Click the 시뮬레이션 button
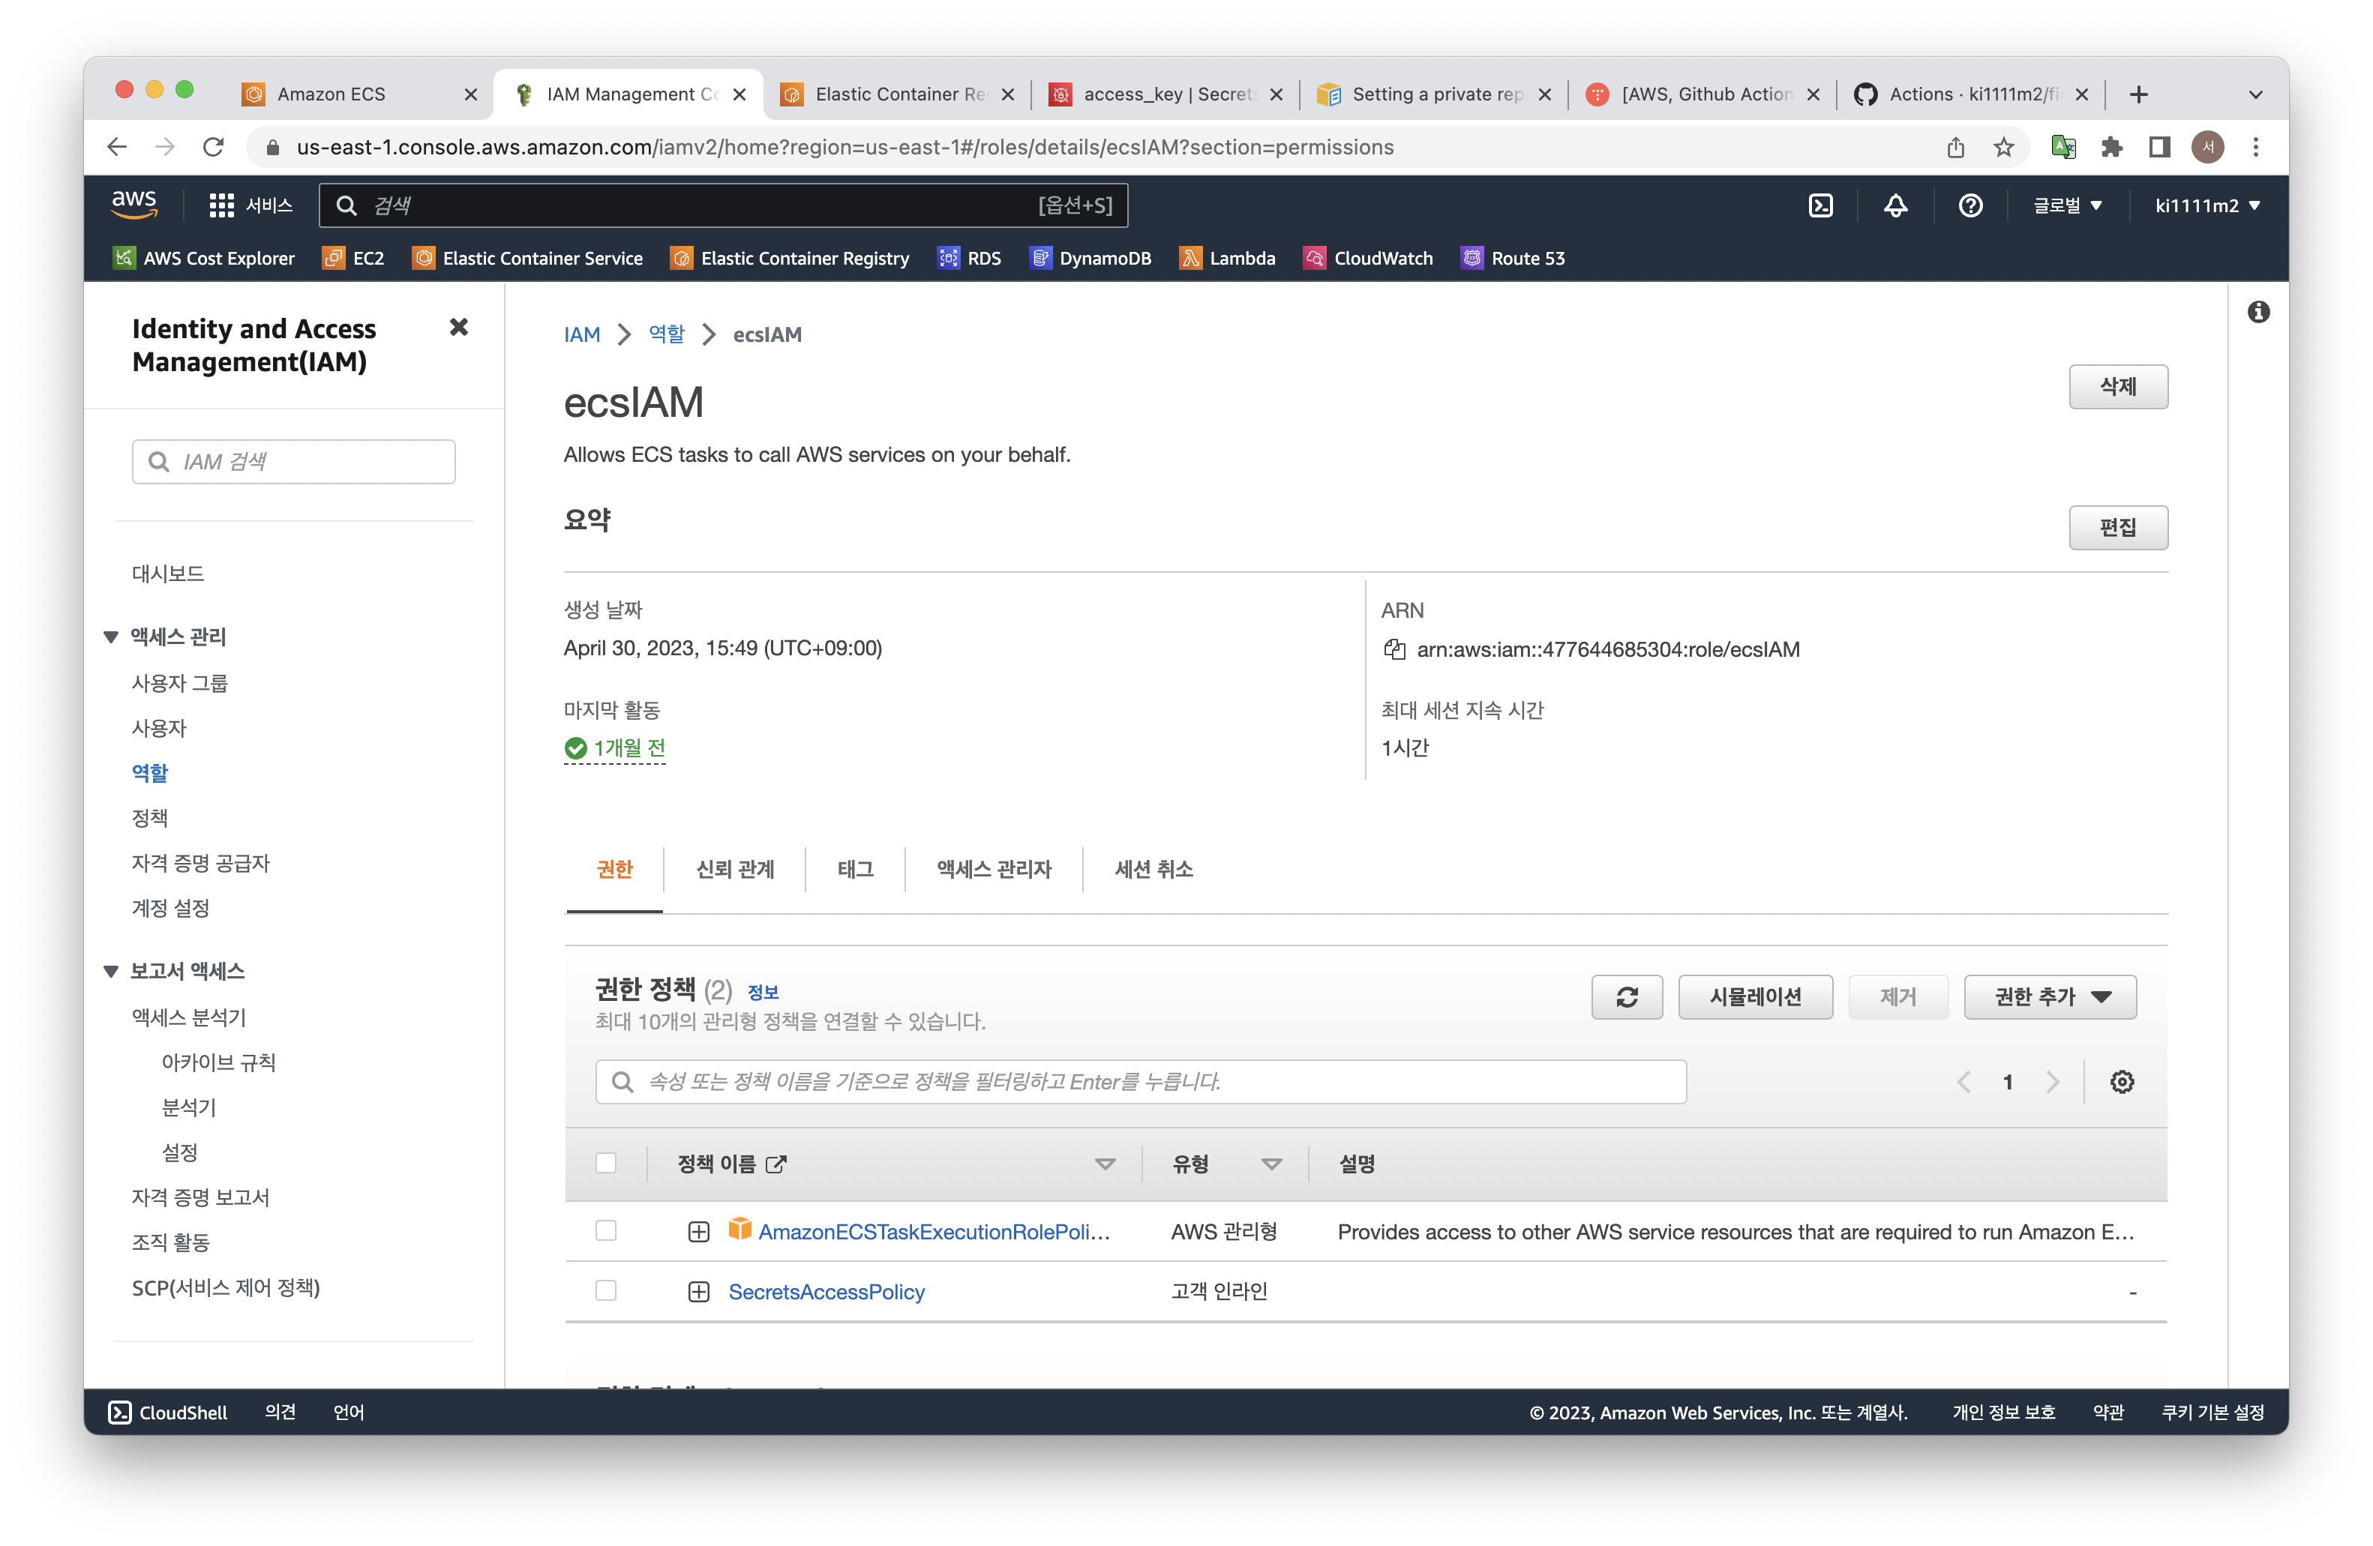This screenshot has height=1546, width=2373. pos(1755,996)
